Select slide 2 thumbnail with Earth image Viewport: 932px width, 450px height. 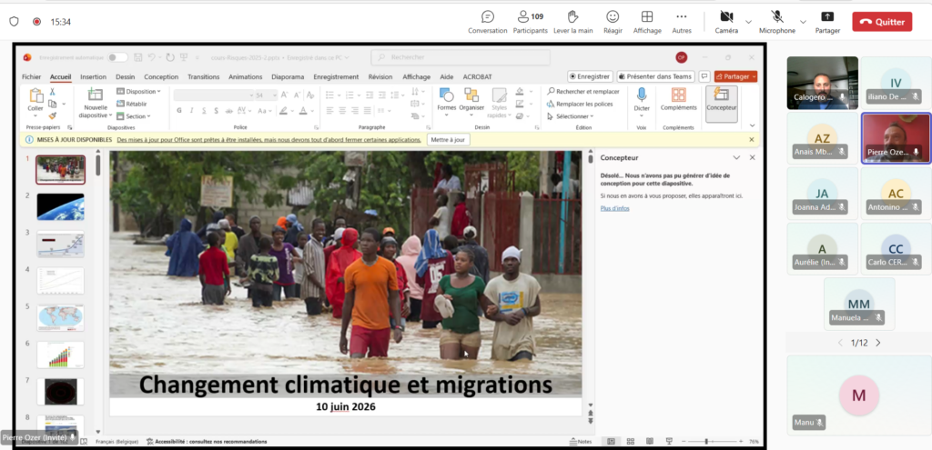(x=61, y=206)
